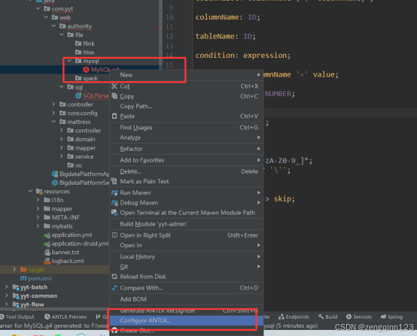Click the orange target folder icon
The width and height of the screenshot is (417, 336).
coord(23,270)
